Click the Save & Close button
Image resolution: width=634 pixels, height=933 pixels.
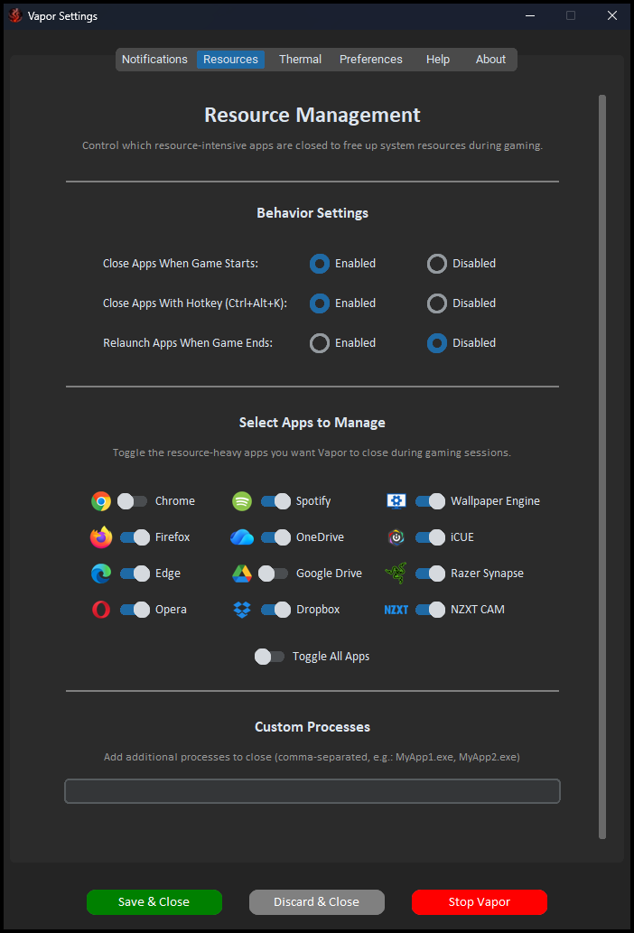pos(154,901)
